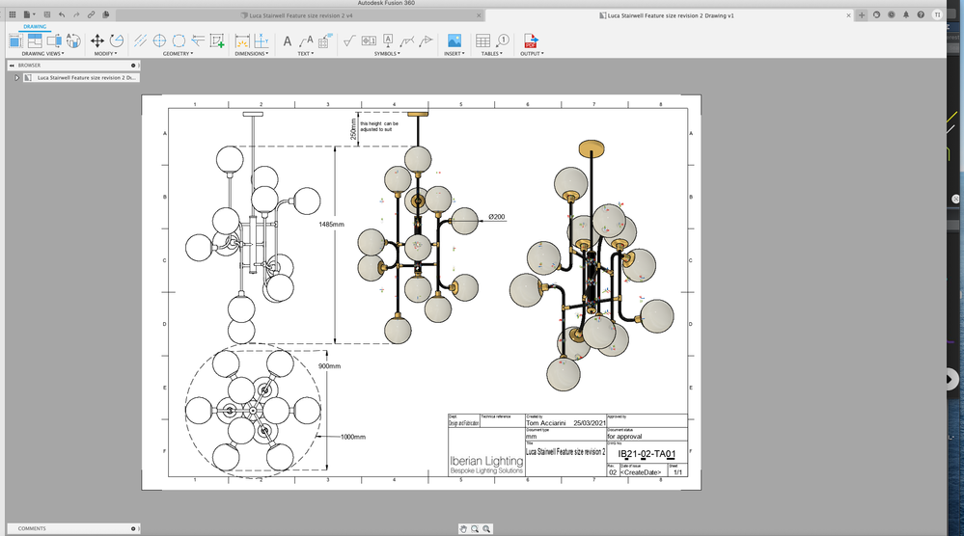Redo the last action
Screen dimensions: 964x536
pos(76,14)
